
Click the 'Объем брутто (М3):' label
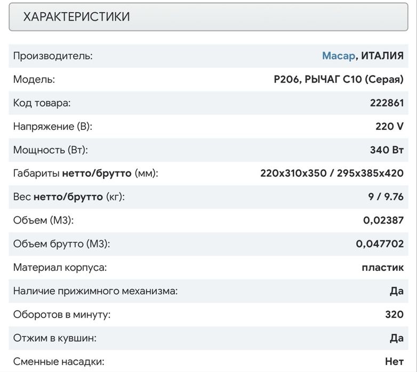pos(62,244)
